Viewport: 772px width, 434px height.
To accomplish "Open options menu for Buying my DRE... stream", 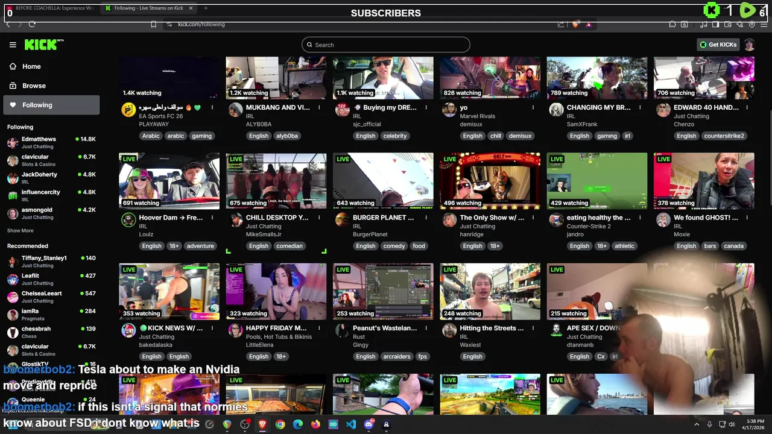I will 426,107.
